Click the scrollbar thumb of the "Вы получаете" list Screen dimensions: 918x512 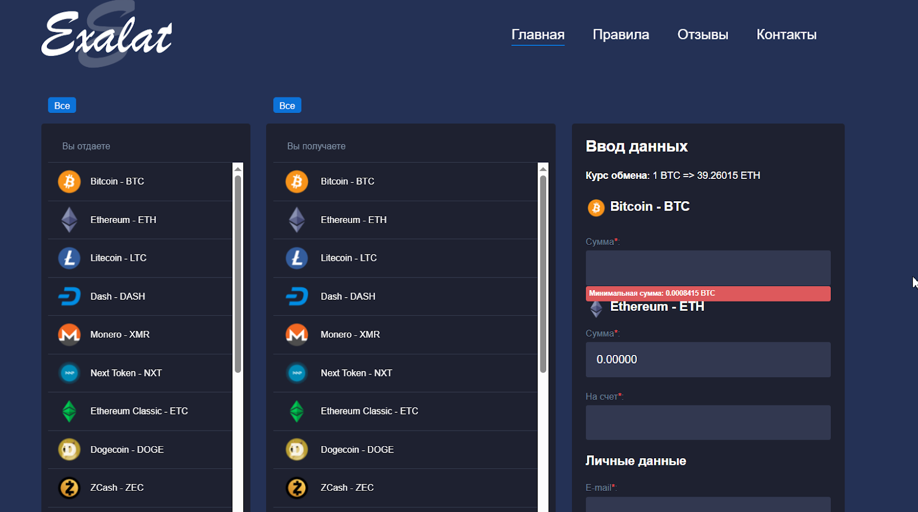[543, 274]
